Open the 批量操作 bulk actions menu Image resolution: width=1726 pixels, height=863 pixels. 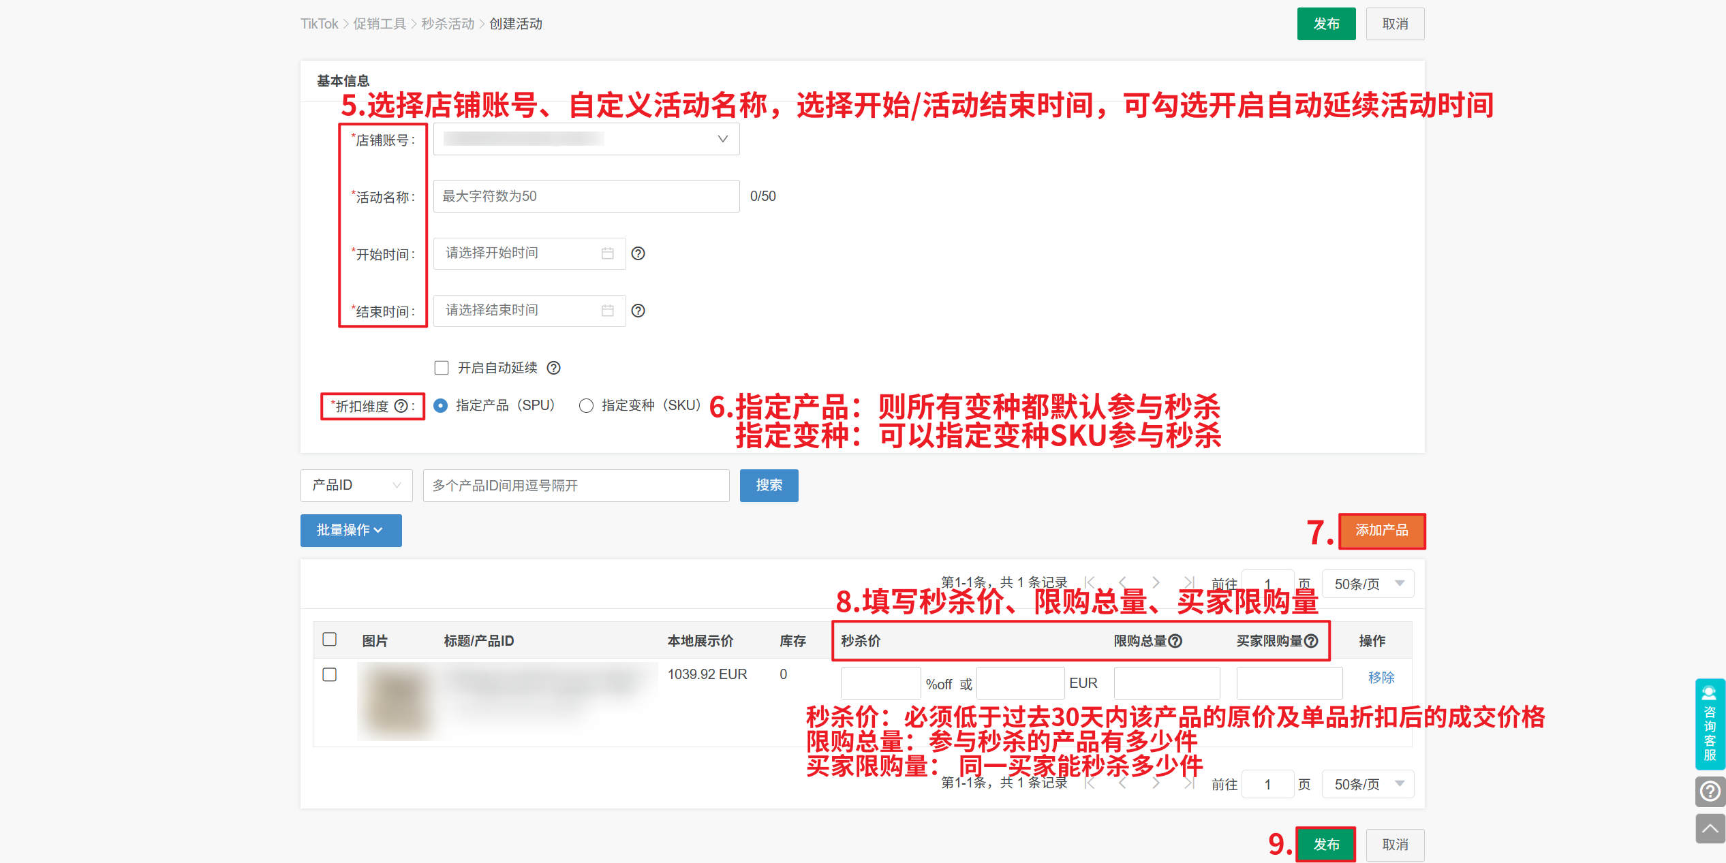coord(350,530)
